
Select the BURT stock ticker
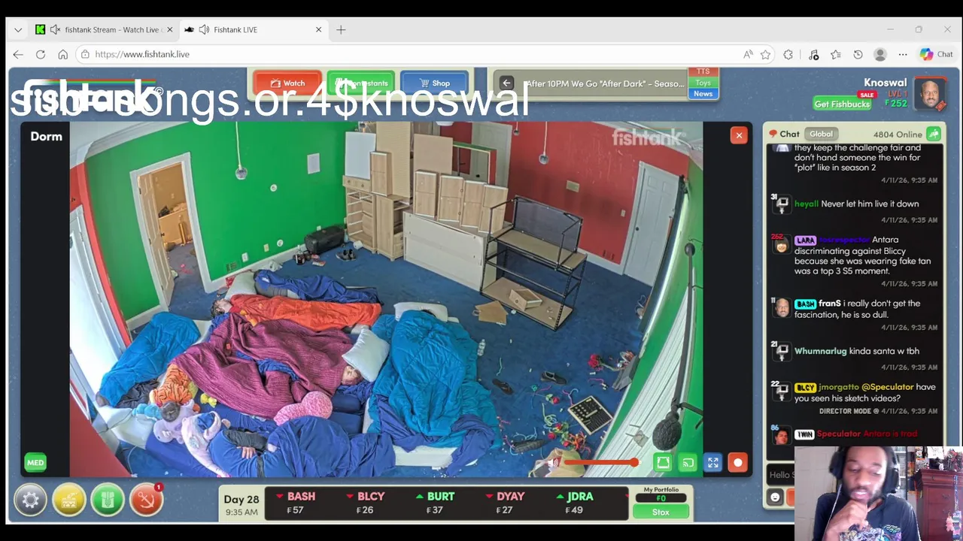click(435, 503)
